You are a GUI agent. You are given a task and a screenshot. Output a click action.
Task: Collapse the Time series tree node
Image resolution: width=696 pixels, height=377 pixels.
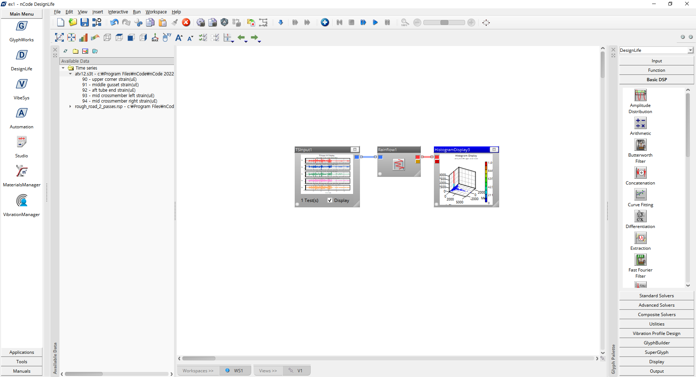pos(63,68)
